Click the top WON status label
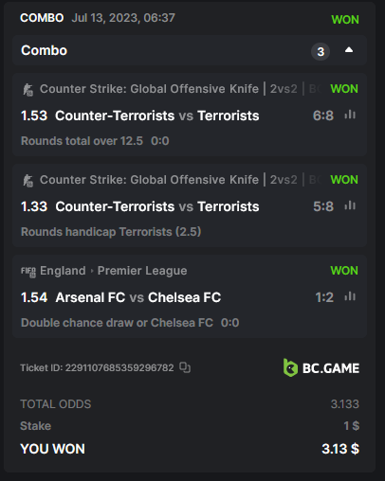 345,20
